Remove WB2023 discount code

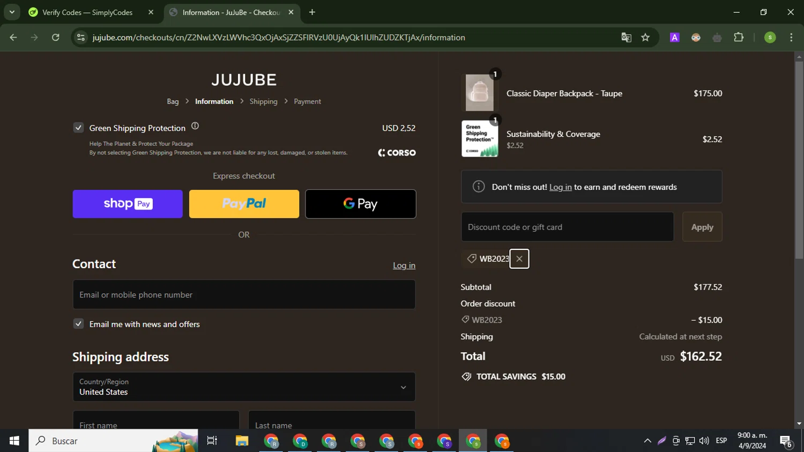pyautogui.click(x=519, y=259)
